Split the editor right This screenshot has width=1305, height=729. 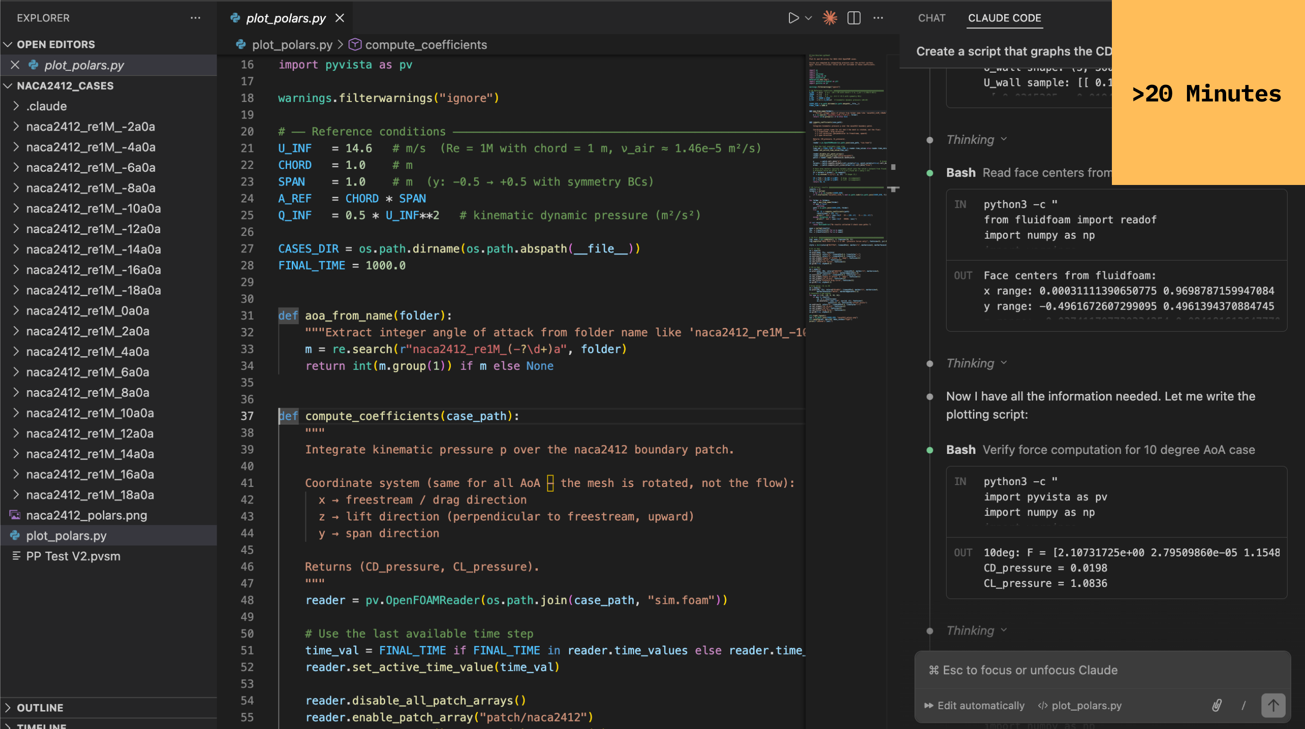pos(854,18)
